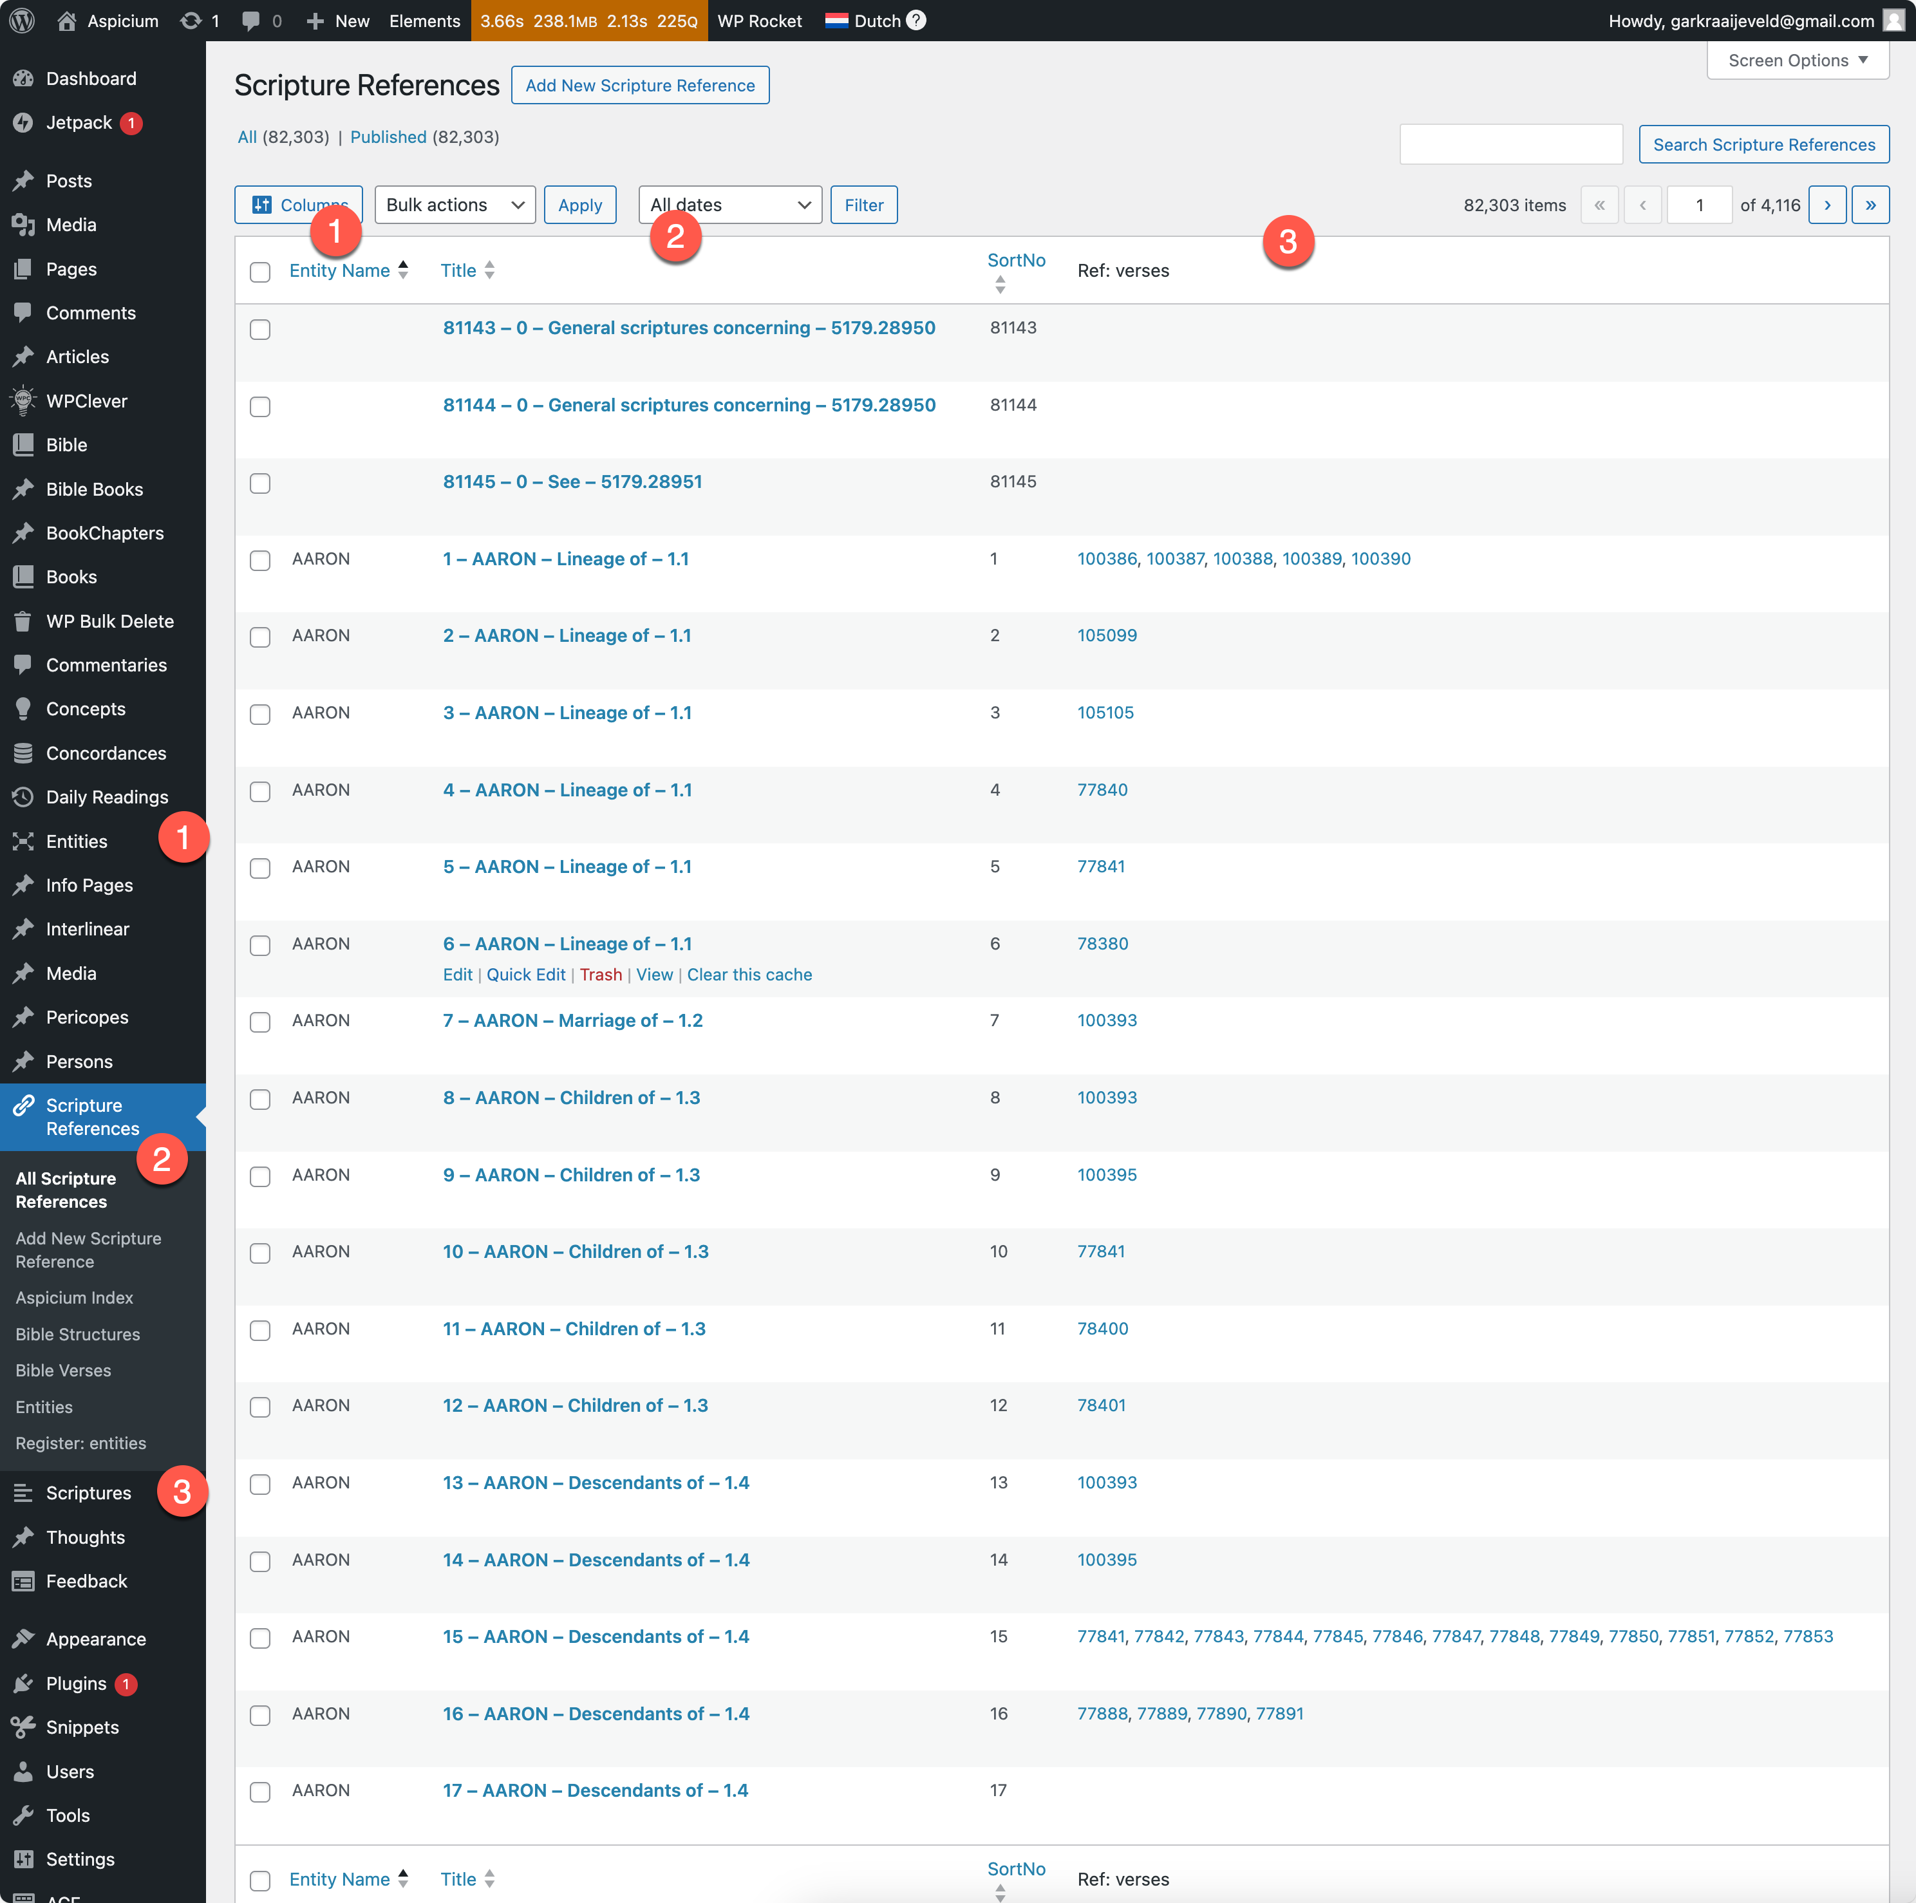The image size is (1916, 1903).
Task: Click the current page number field
Action: [x=1699, y=204]
